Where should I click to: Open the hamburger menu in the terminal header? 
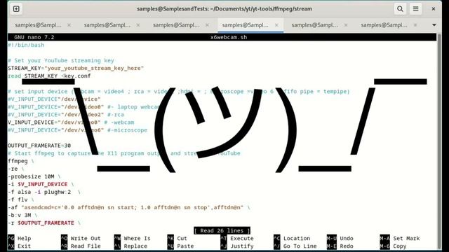tap(415, 9)
